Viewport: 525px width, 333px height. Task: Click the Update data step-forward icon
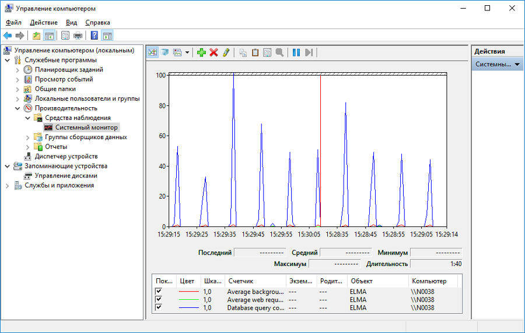tap(309, 52)
